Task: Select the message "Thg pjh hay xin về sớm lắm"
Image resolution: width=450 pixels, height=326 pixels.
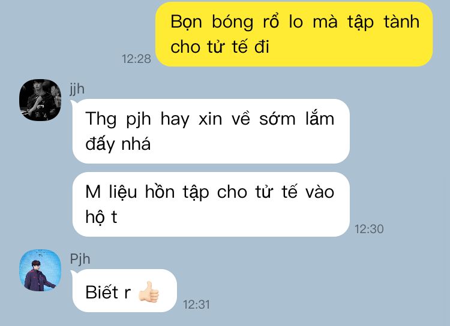Action: 211,131
